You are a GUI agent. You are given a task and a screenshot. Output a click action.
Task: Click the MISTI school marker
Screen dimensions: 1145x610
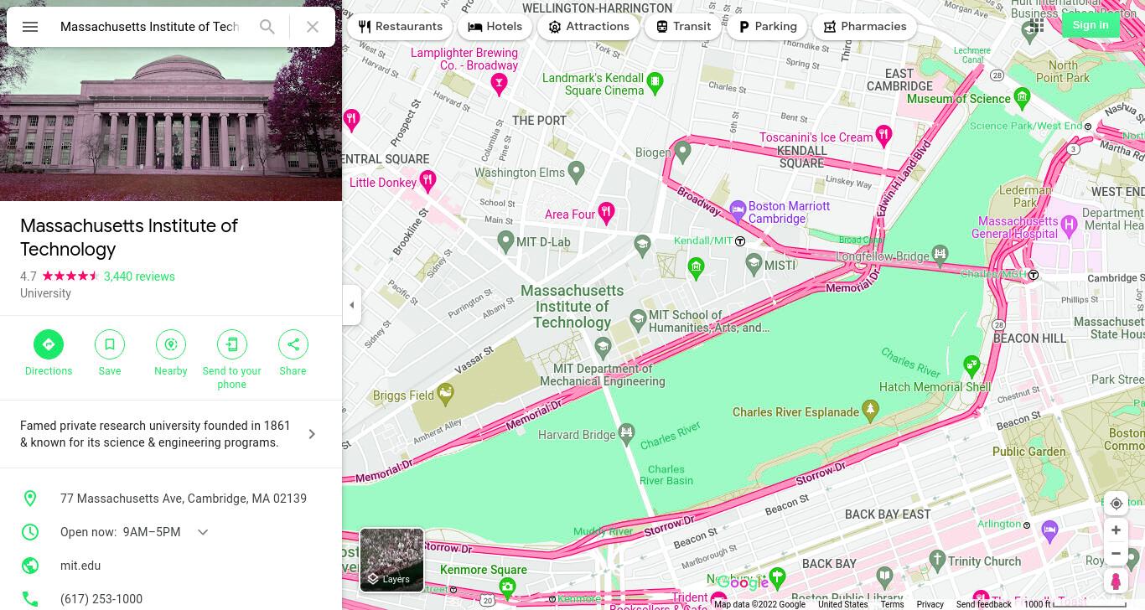click(x=754, y=264)
